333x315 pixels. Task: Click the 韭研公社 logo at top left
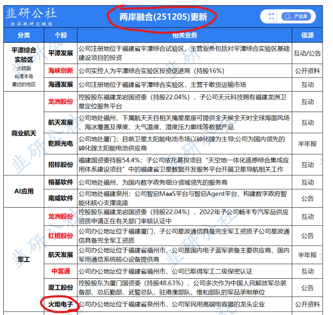[31, 13]
